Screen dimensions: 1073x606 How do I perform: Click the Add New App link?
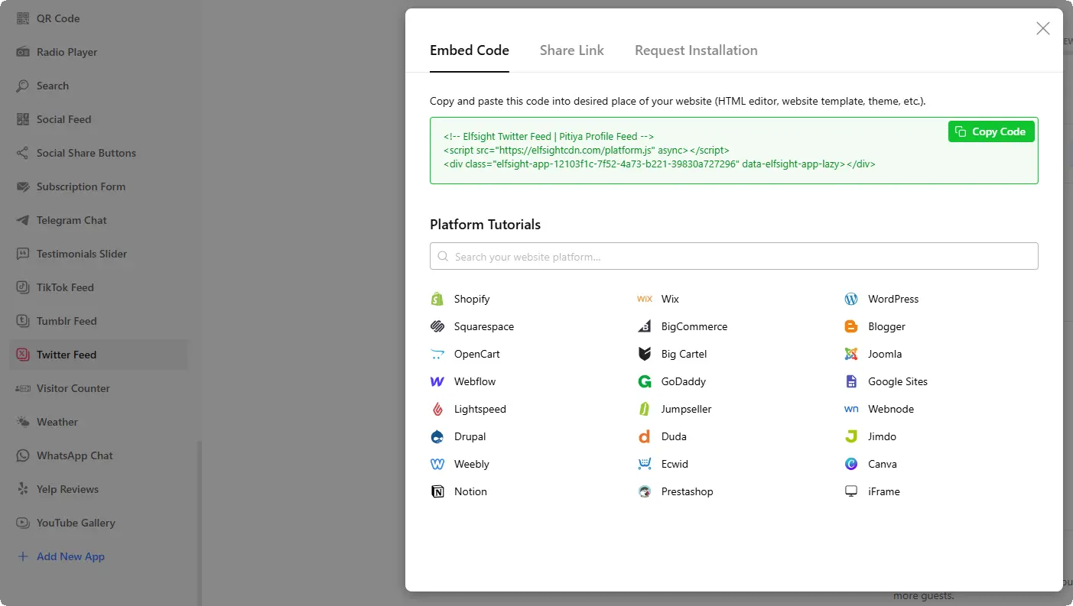point(70,556)
